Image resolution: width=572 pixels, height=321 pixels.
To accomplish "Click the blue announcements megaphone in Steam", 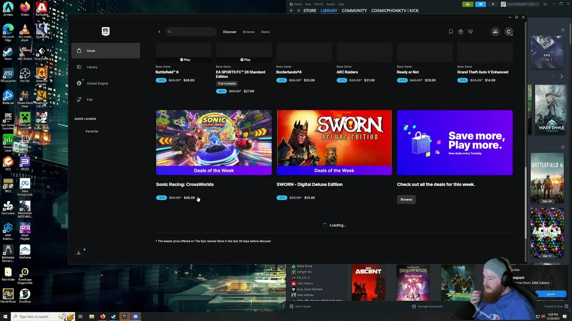I will 480,4.
